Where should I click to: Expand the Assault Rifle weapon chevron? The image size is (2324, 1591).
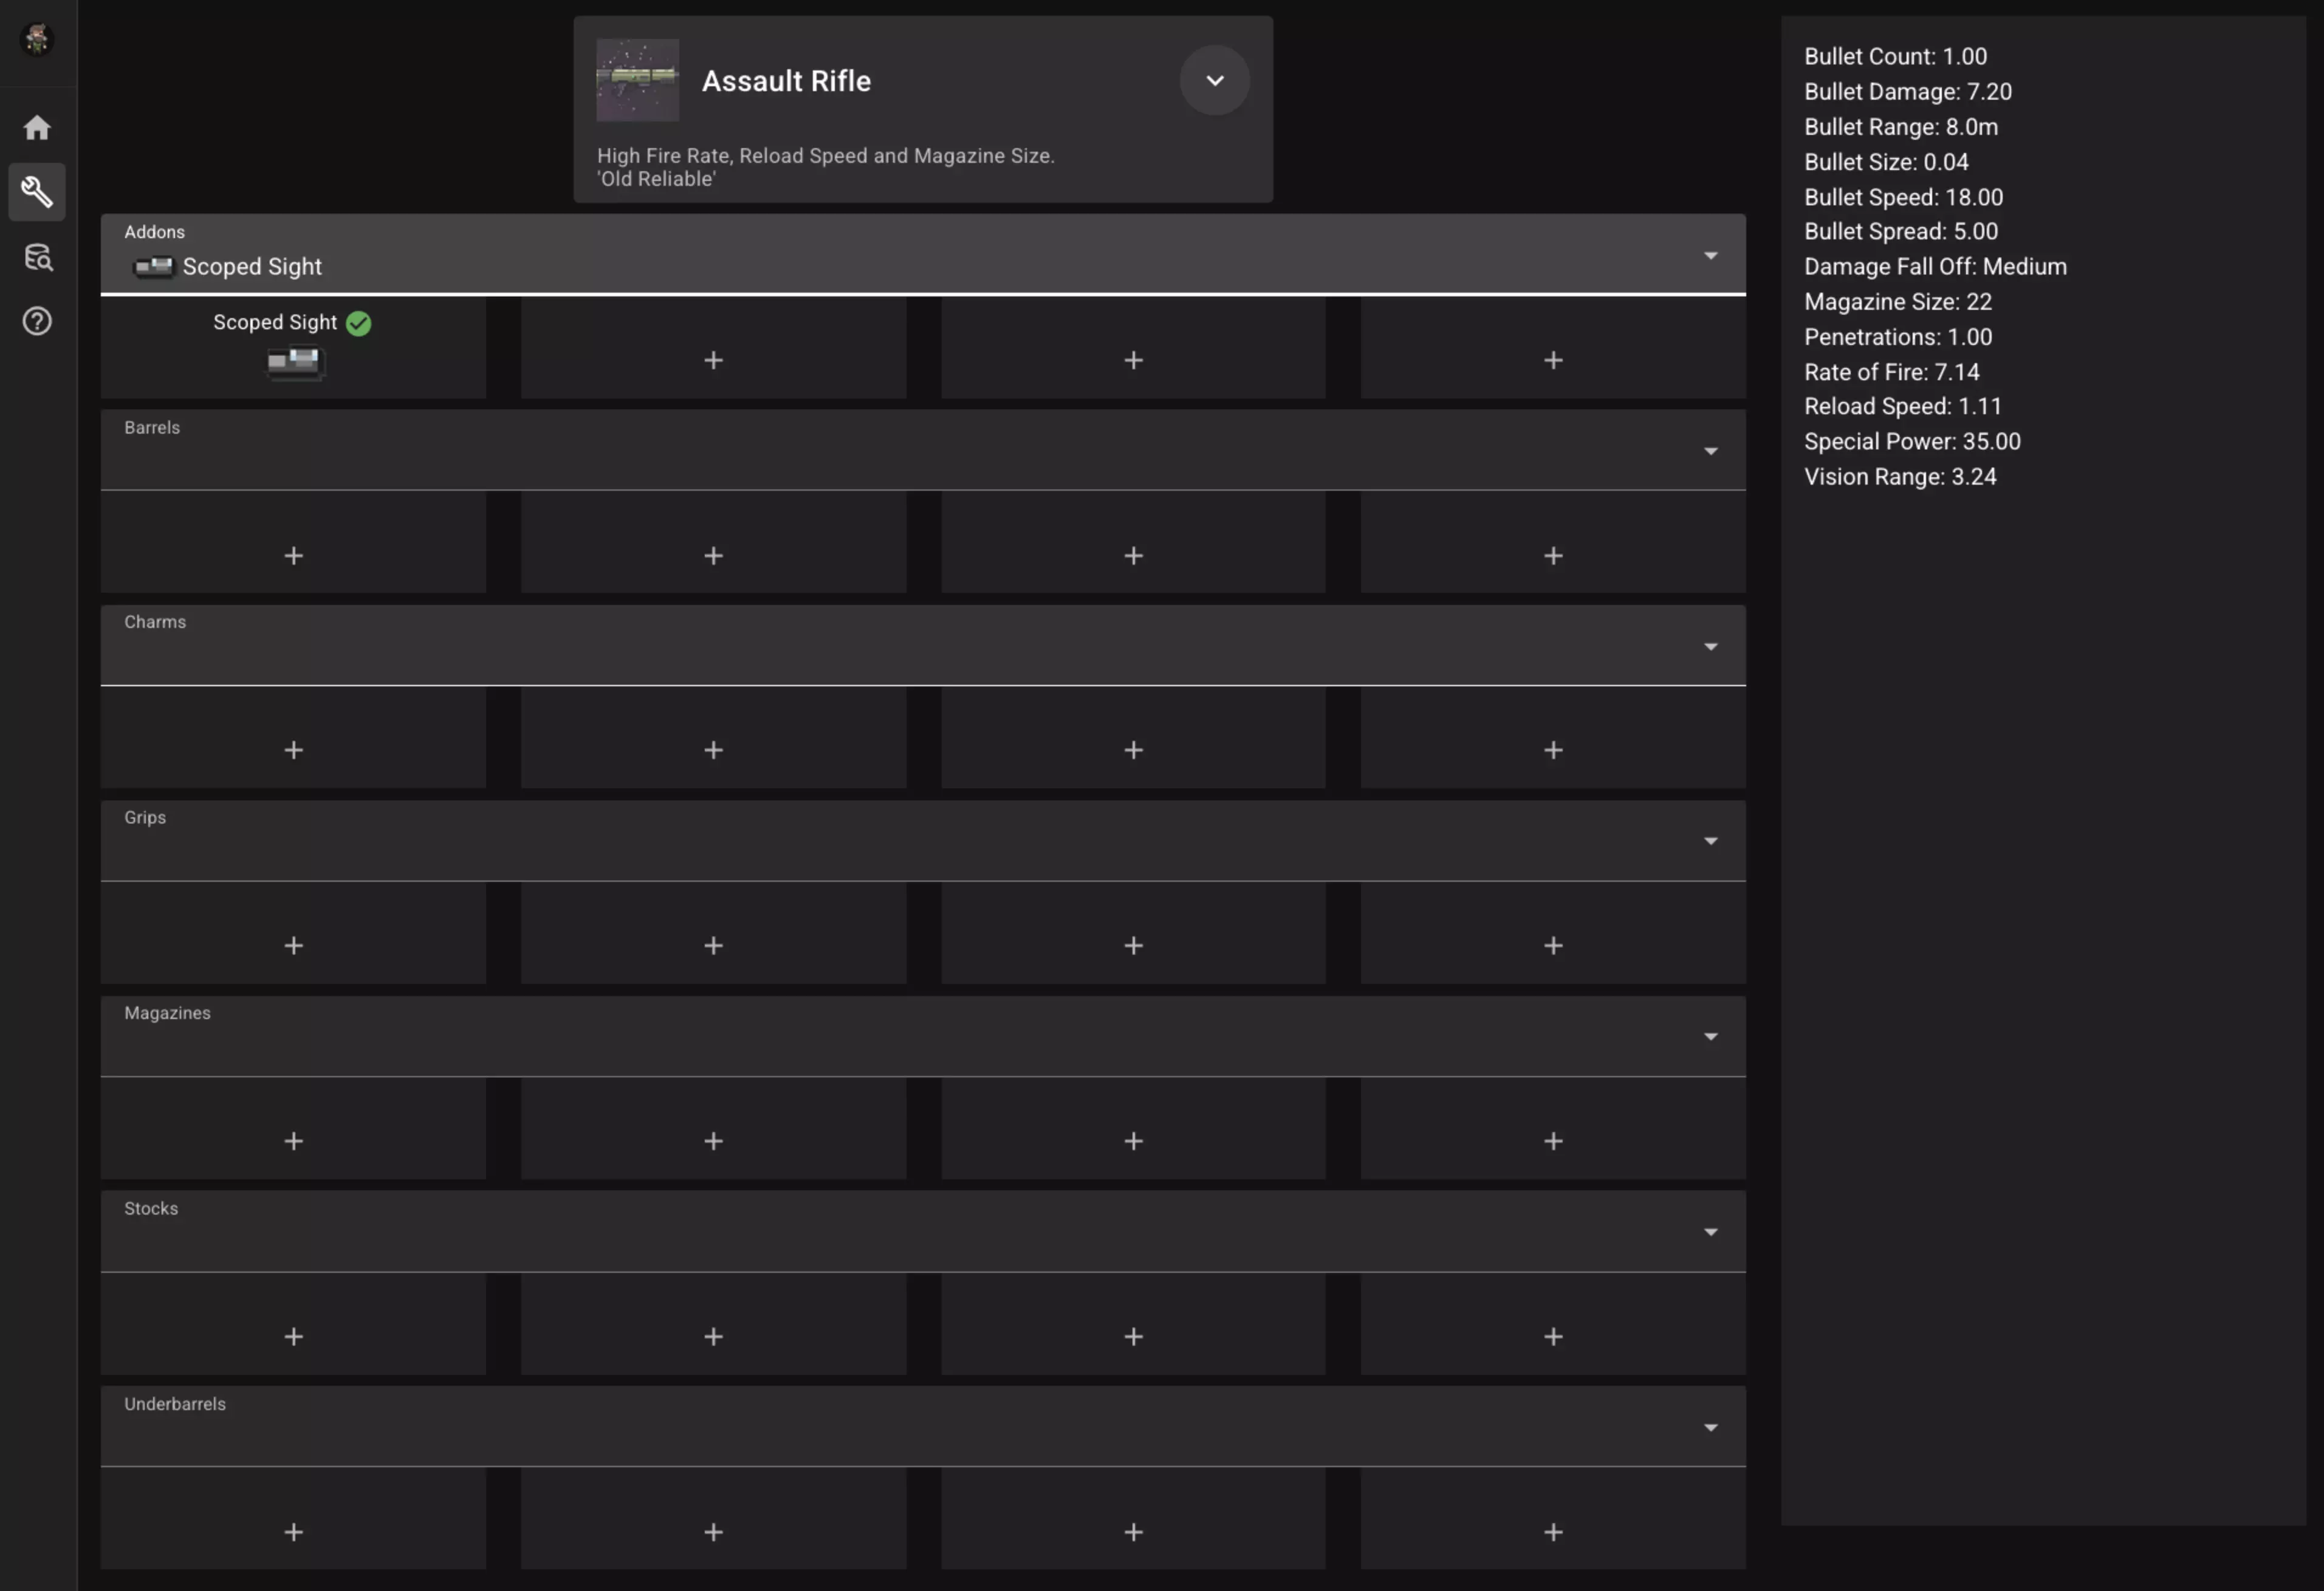click(1214, 80)
